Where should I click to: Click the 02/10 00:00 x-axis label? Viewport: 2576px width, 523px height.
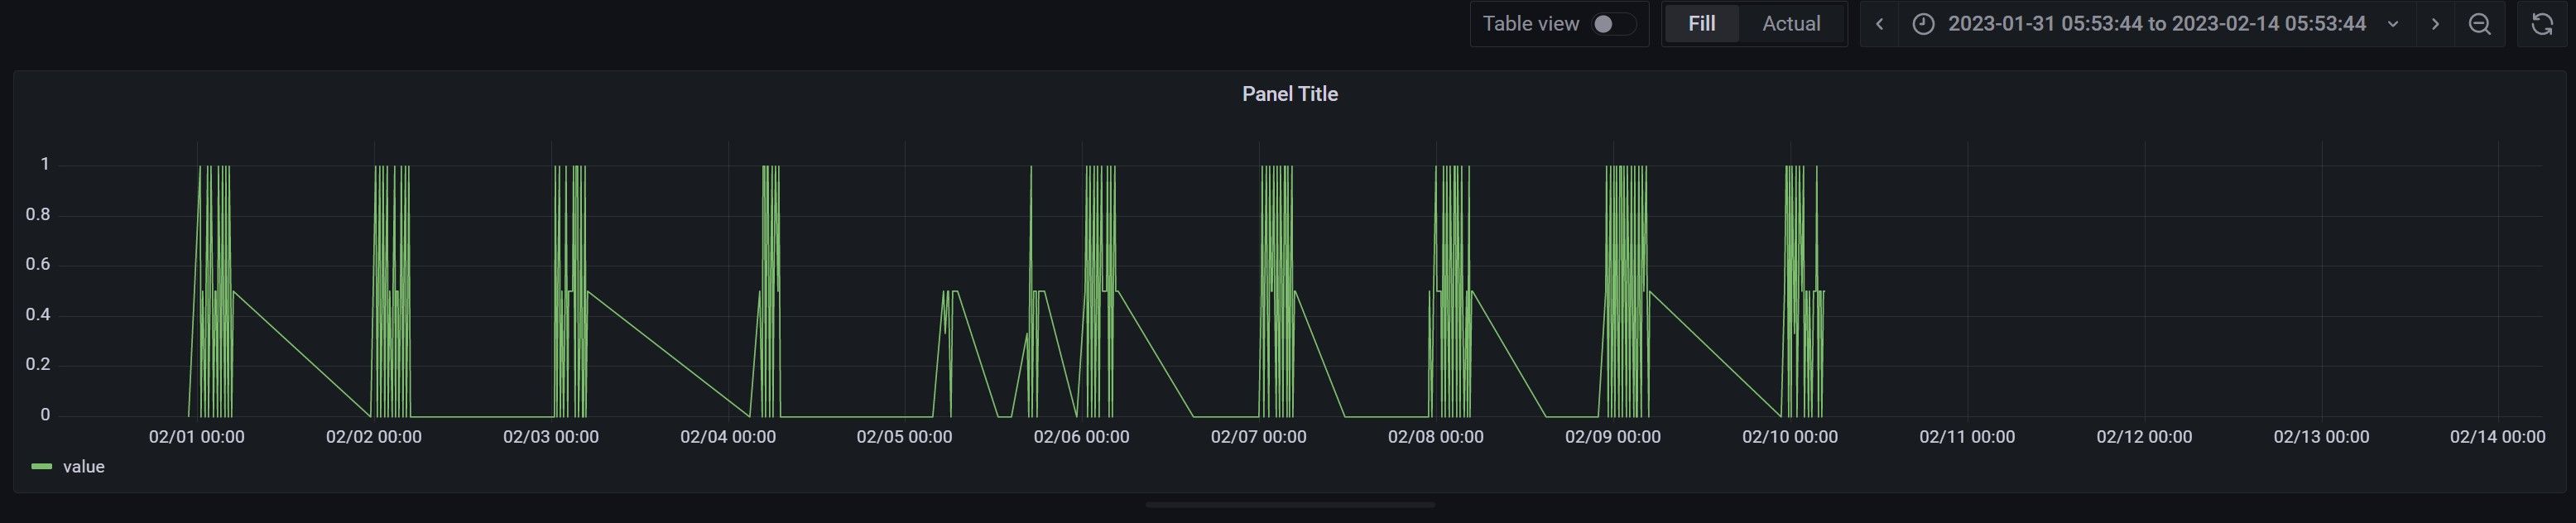coord(1789,437)
